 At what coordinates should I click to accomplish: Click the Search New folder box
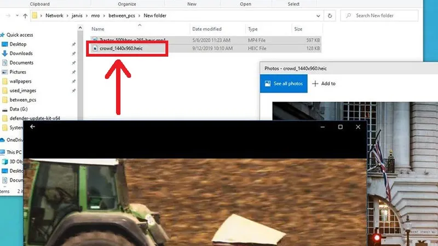click(379, 16)
